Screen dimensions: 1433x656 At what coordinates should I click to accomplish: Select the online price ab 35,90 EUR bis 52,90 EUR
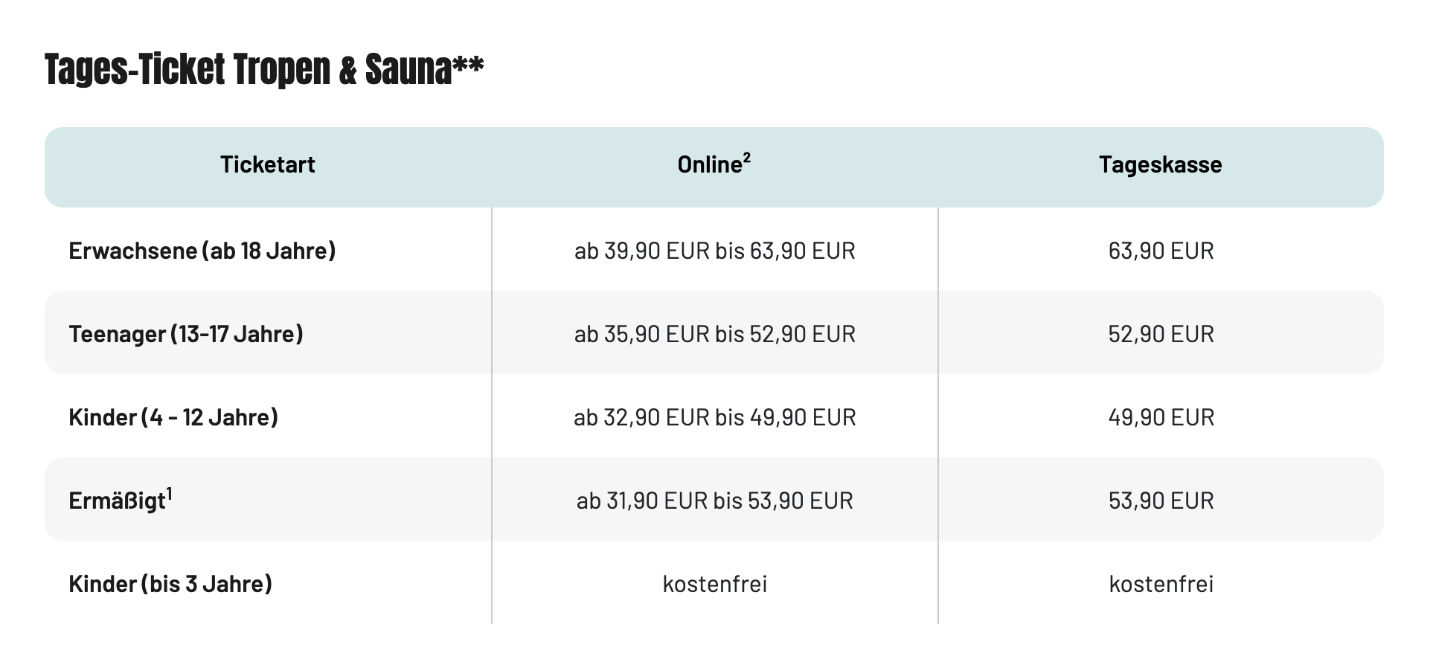click(x=715, y=334)
